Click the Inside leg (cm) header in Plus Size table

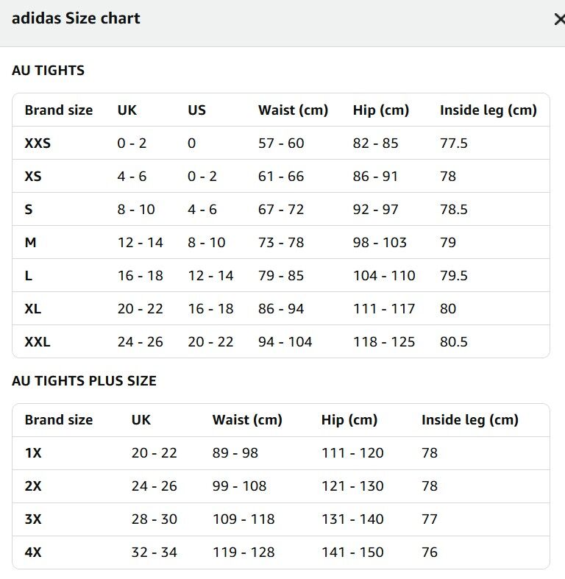(470, 420)
